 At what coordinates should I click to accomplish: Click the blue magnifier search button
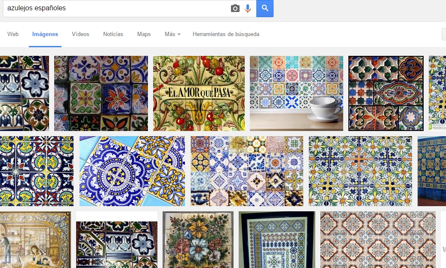265,8
